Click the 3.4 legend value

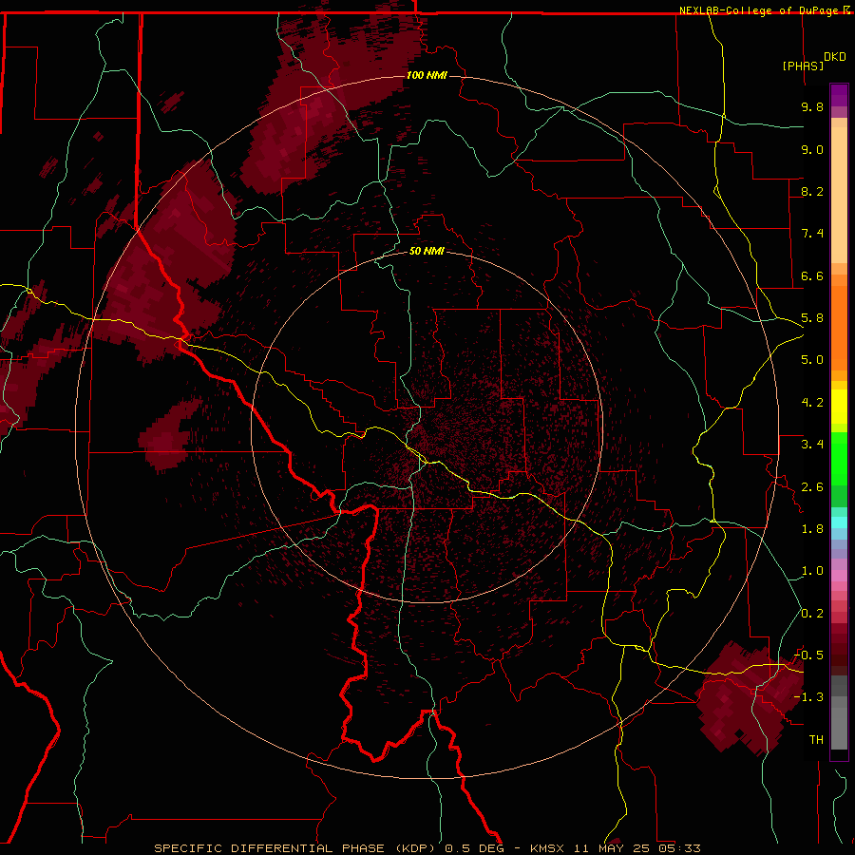[x=812, y=445]
